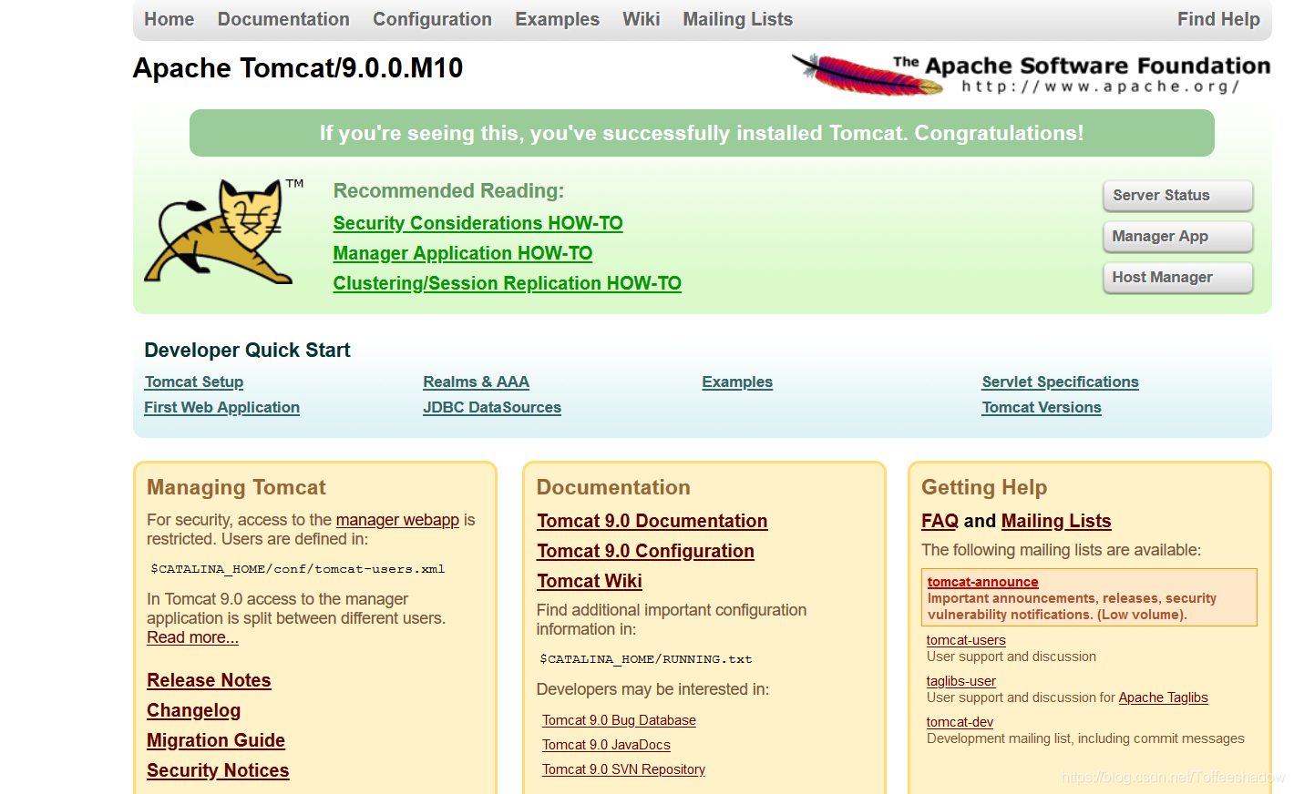Open Mailing Lists in the top nav

[737, 19]
